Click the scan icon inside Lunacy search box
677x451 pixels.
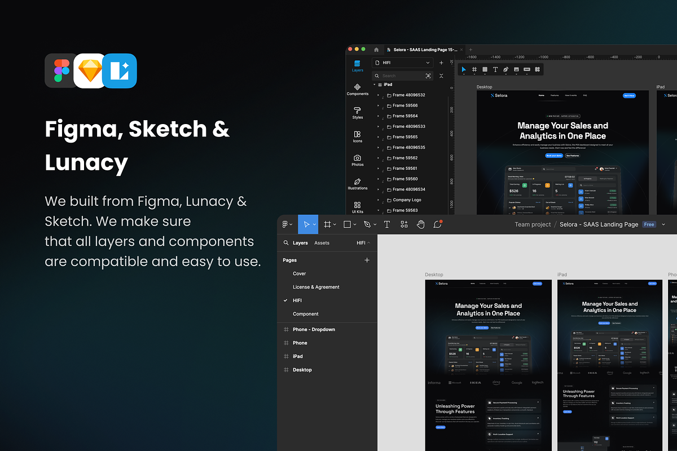pyautogui.click(x=428, y=76)
